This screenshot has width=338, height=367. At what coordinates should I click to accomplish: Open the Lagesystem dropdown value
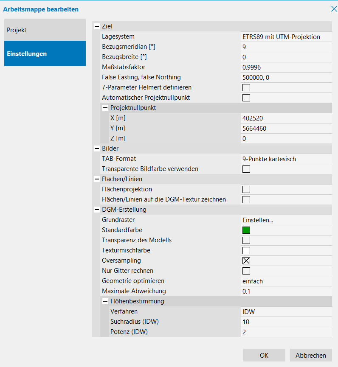tap(285, 36)
